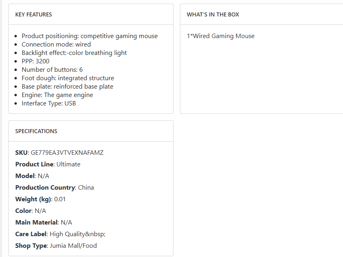The width and height of the screenshot is (343, 257).
Task: Click the WHAT'S IN THE BOX heading
Action: 213,14
